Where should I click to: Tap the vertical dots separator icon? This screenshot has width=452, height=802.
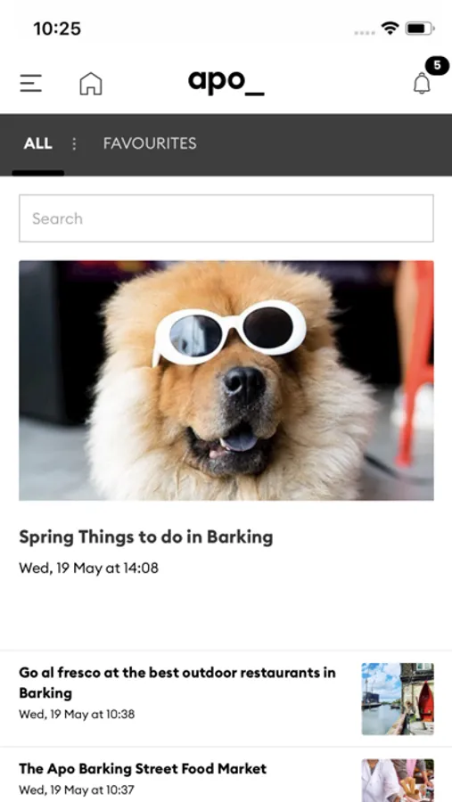click(74, 143)
